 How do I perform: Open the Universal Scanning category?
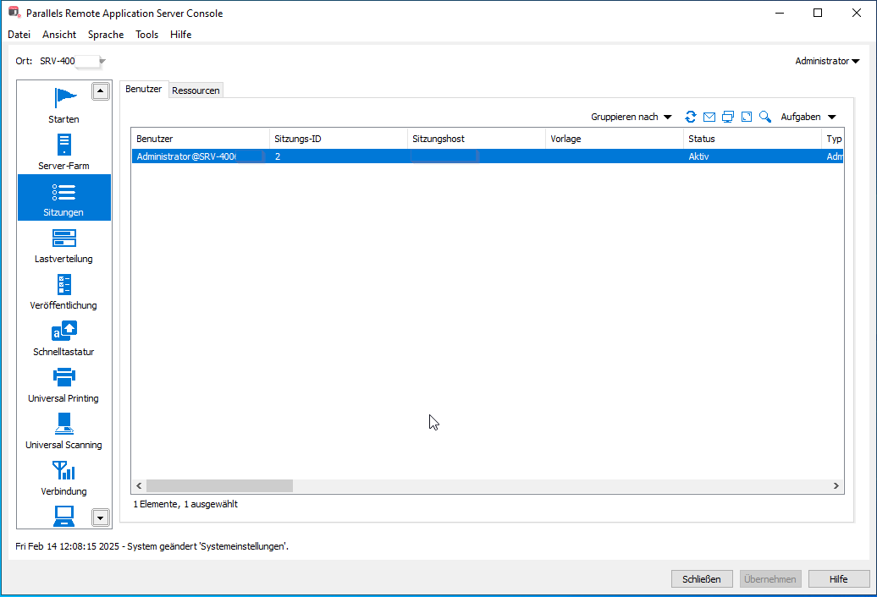(63, 430)
